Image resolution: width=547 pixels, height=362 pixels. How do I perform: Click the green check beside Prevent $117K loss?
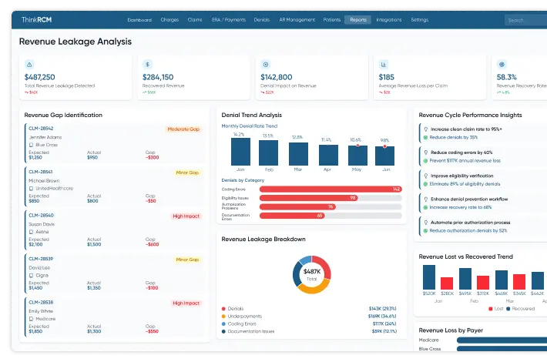pyautogui.click(x=425, y=161)
